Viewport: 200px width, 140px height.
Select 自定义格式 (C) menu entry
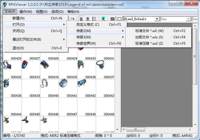[96, 25]
